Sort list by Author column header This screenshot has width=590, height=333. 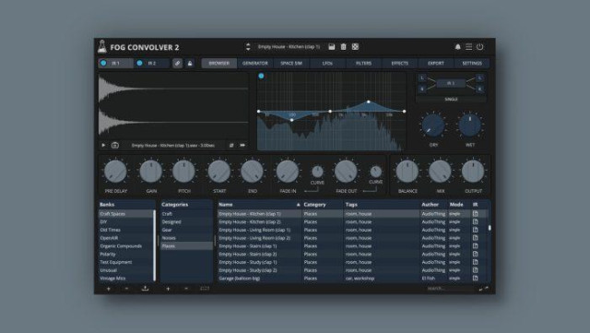pos(433,205)
